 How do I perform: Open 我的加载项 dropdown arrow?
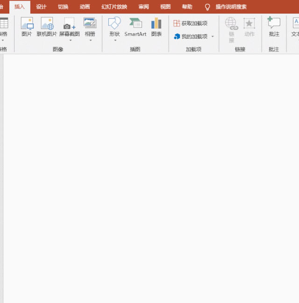pos(213,36)
